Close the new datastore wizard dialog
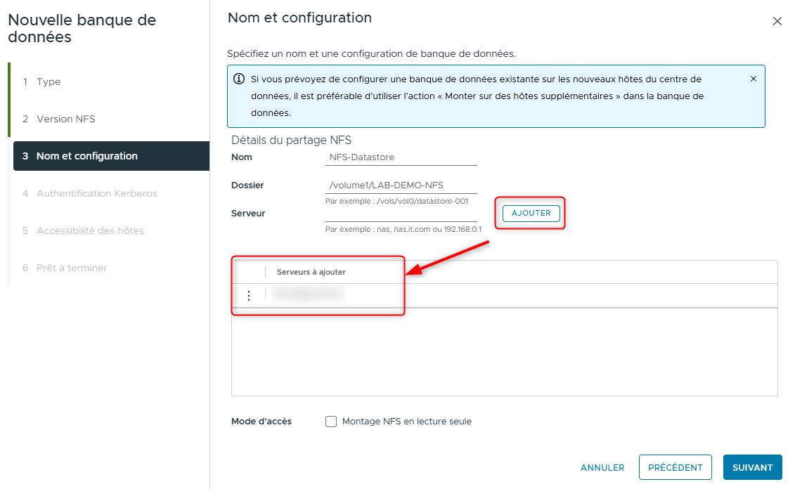795x489 pixels. (777, 21)
